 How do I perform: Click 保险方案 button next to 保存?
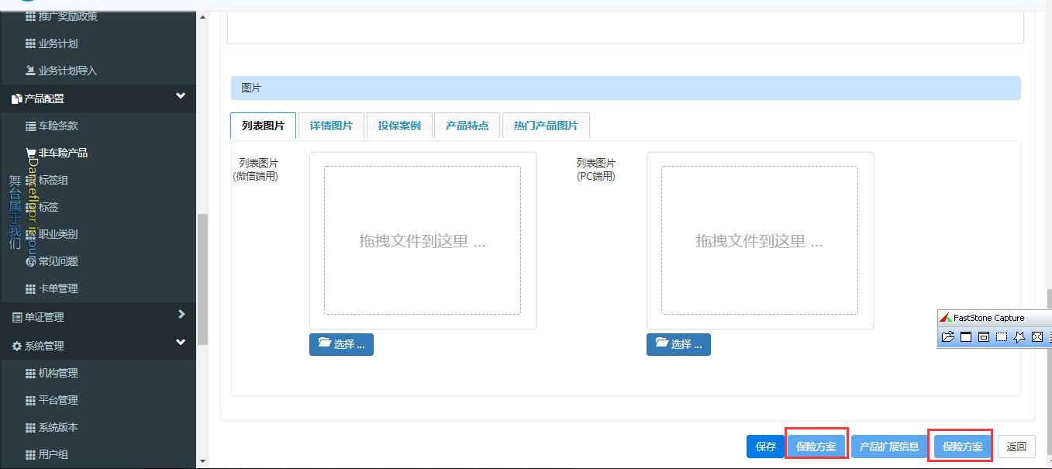pos(816,447)
